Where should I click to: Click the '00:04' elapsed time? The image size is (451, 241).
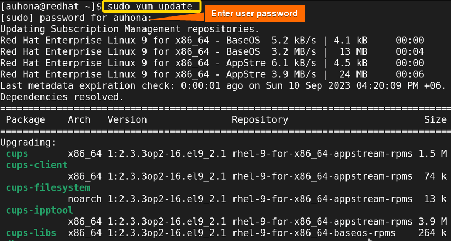(410, 52)
